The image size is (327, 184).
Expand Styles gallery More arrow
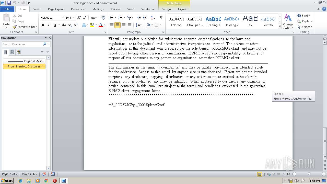280,27
